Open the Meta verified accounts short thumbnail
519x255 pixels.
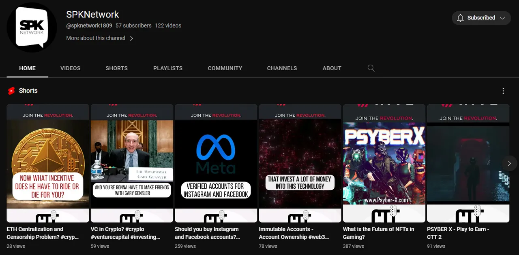tap(216, 163)
